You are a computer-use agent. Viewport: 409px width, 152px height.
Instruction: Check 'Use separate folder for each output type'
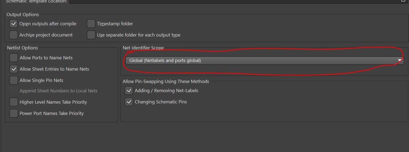[91, 35]
